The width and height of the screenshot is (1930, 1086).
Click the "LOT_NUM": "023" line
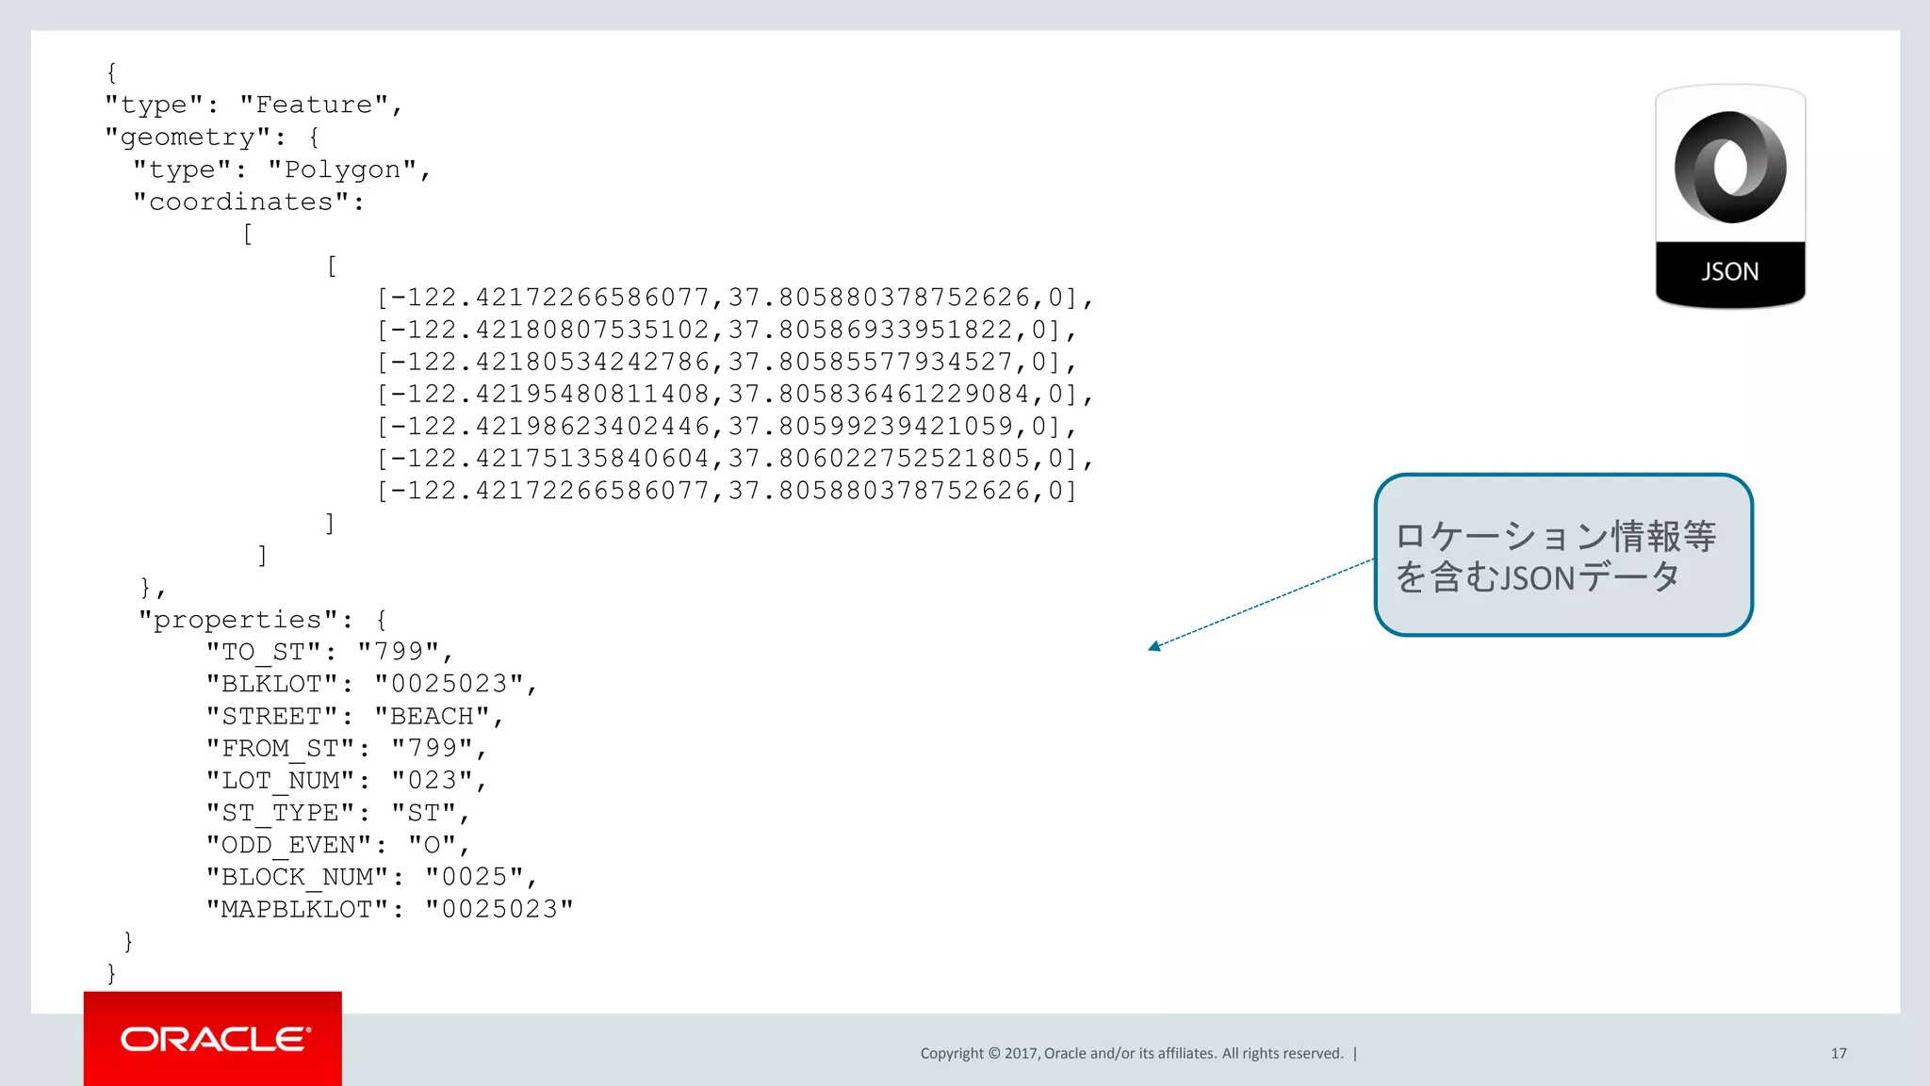click(346, 781)
